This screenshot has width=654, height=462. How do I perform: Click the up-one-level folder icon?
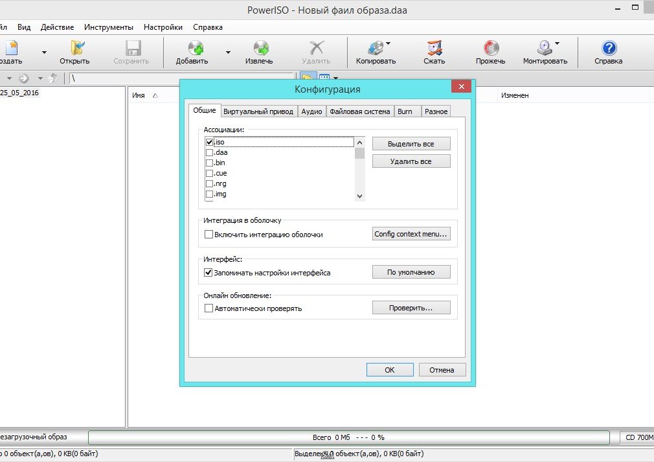click(53, 78)
